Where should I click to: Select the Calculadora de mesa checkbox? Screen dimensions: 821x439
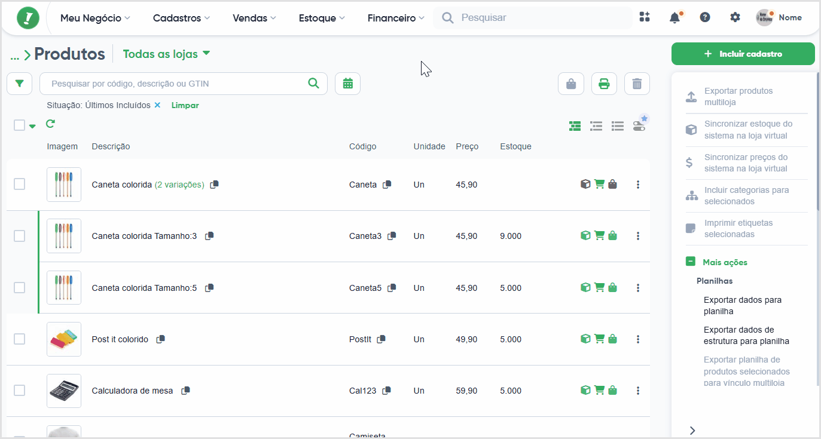(19, 390)
